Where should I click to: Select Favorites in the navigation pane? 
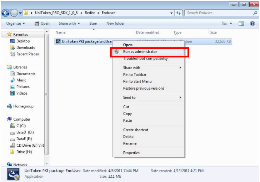21,35
